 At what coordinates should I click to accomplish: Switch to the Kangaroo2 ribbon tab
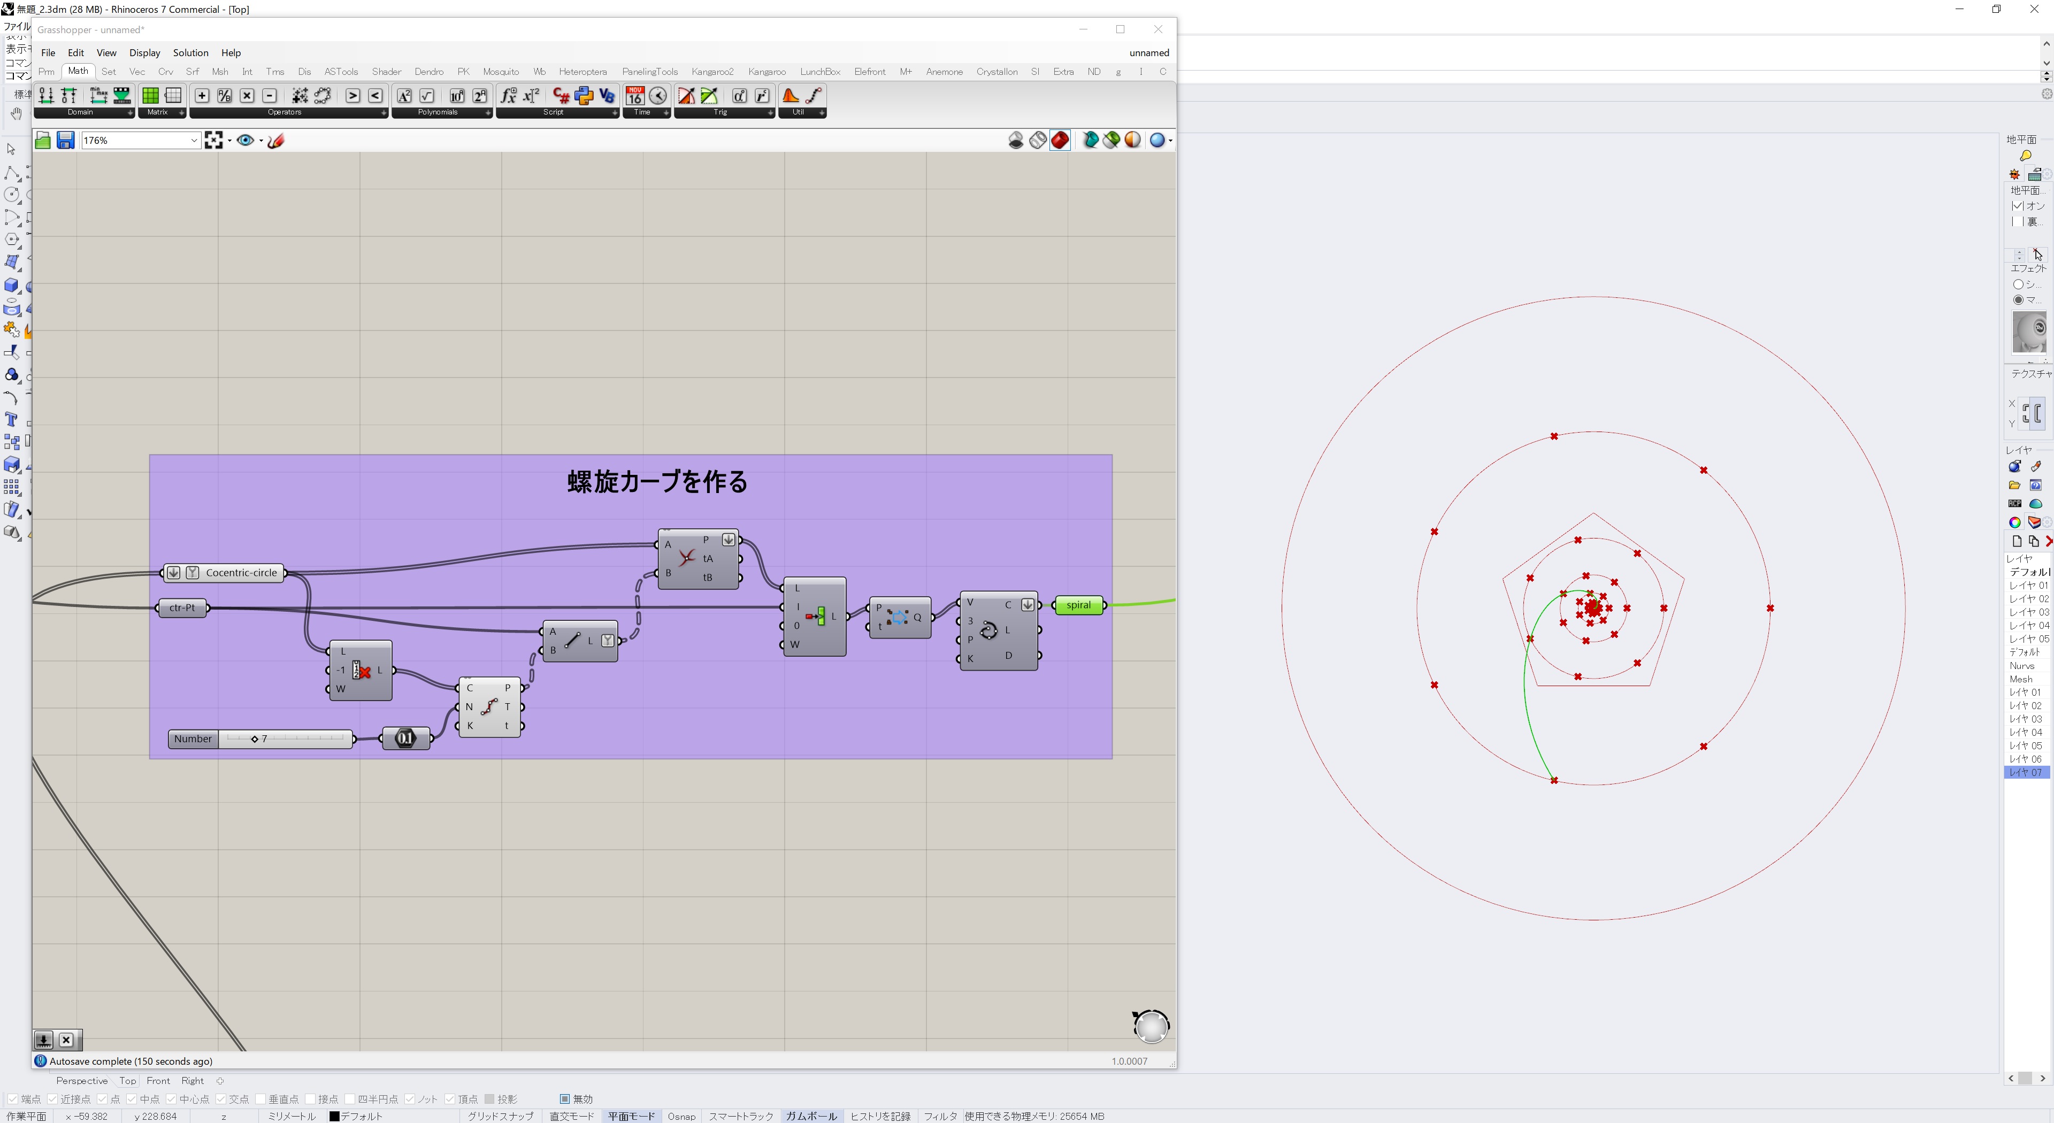(x=712, y=72)
